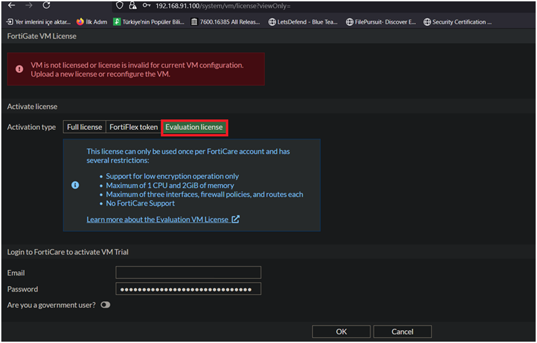The height and width of the screenshot is (343, 537).
Task: Open '7600.16385 All Releas...' bookmark
Action: pyautogui.click(x=225, y=22)
